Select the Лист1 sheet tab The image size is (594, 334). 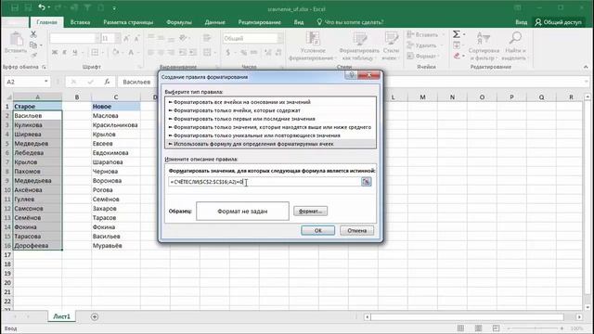tap(62, 316)
